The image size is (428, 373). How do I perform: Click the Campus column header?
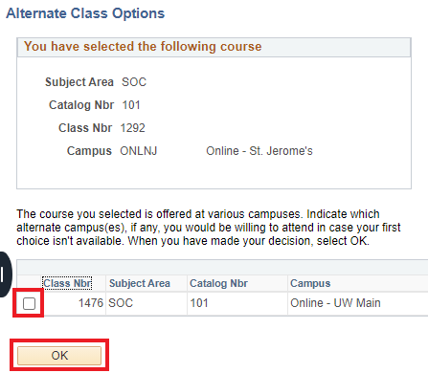310,283
